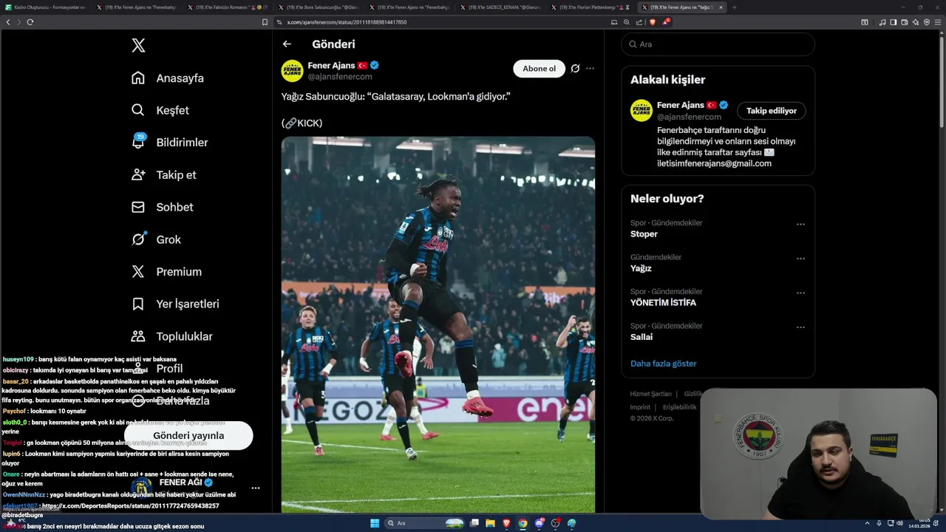Click the browser address bar URL
The width and height of the screenshot is (946, 532).
point(347,22)
